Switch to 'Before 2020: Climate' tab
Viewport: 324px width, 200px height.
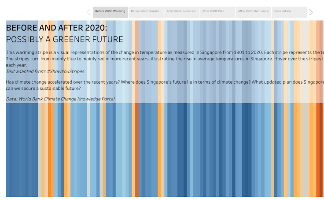coord(145,11)
